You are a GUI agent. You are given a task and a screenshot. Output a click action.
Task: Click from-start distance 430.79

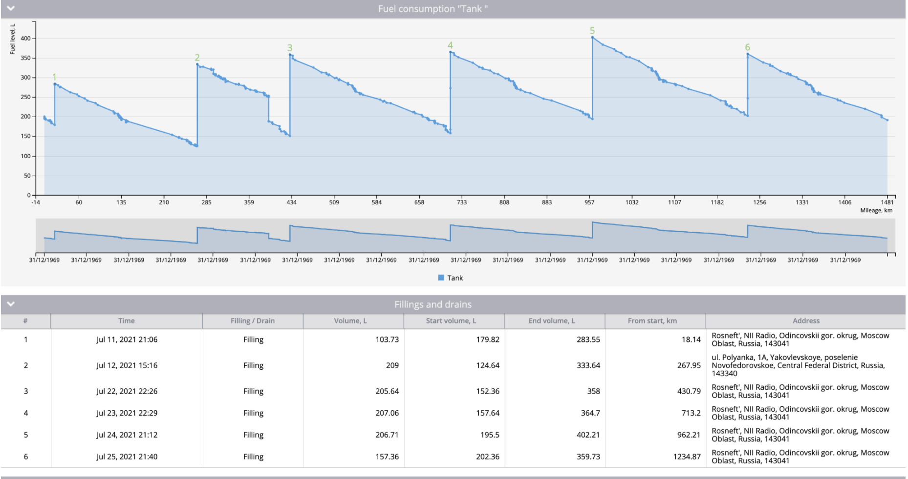[x=689, y=391]
